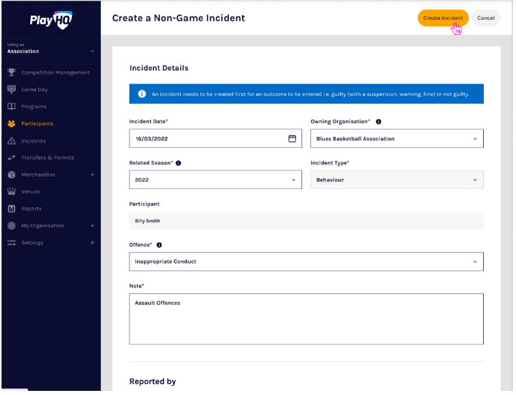Screen dimensions: 516x395
Task: Click the Game Day scoreboard icon
Action: tap(12, 90)
